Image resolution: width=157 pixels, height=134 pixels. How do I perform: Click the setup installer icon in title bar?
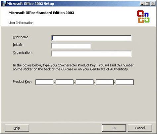click(x=4, y=4)
